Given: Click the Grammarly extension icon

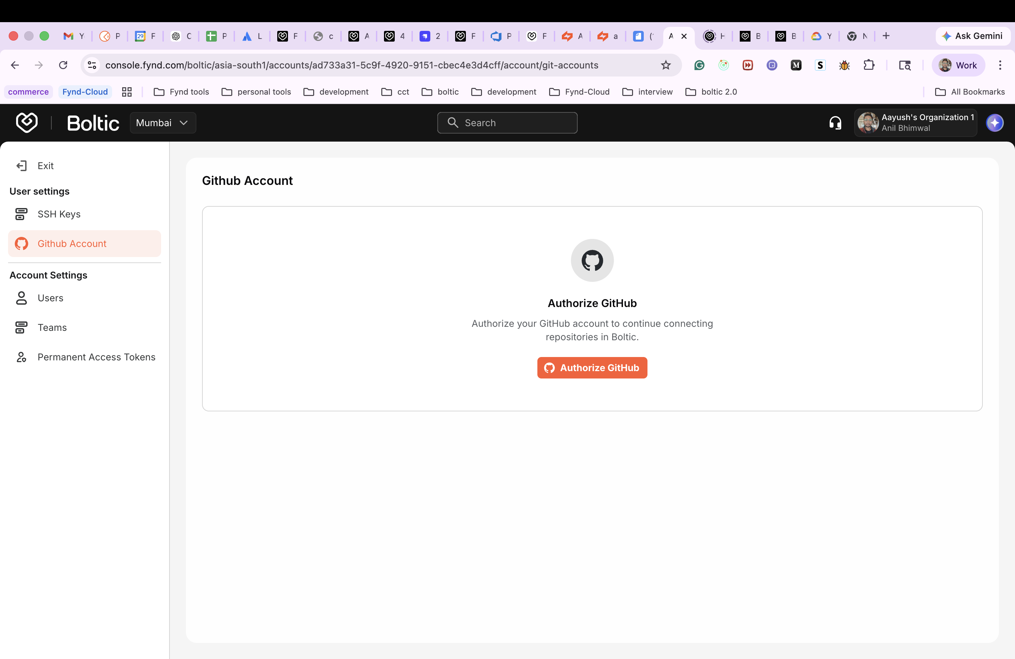Looking at the screenshot, I should tap(699, 65).
